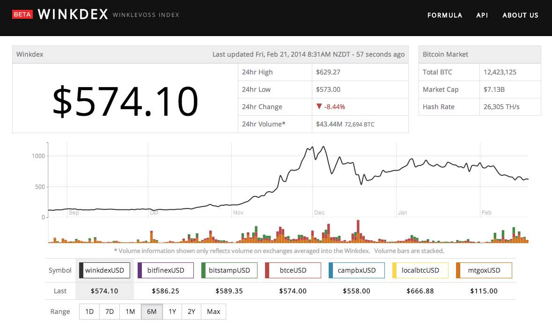Switch chart range to 1Y
This screenshot has width=552, height=335.
[x=172, y=312]
